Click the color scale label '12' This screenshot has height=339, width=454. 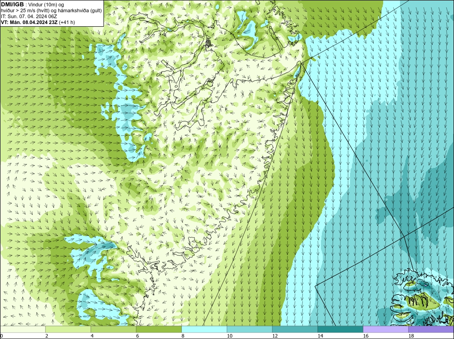pos(275,336)
